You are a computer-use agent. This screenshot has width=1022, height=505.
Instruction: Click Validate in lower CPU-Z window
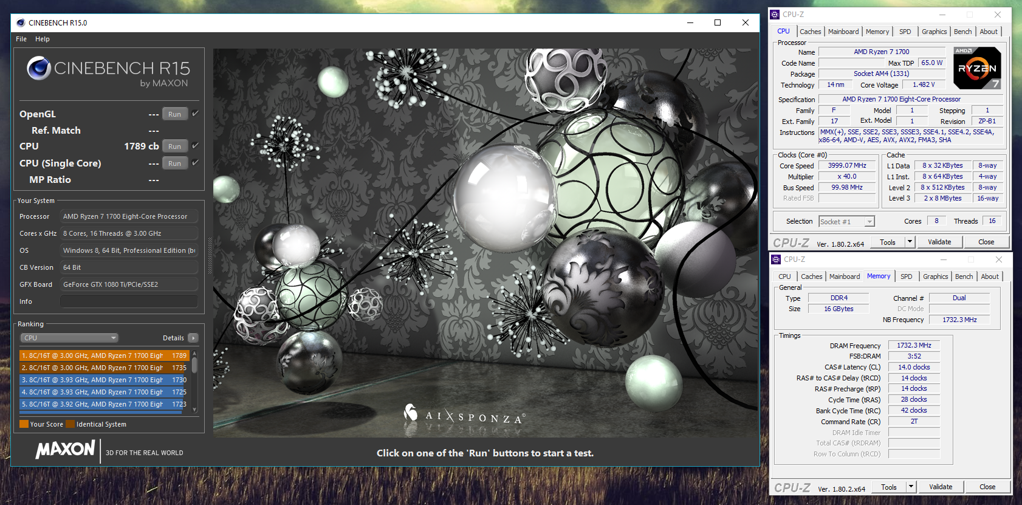pyautogui.click(x=941, y=487)
